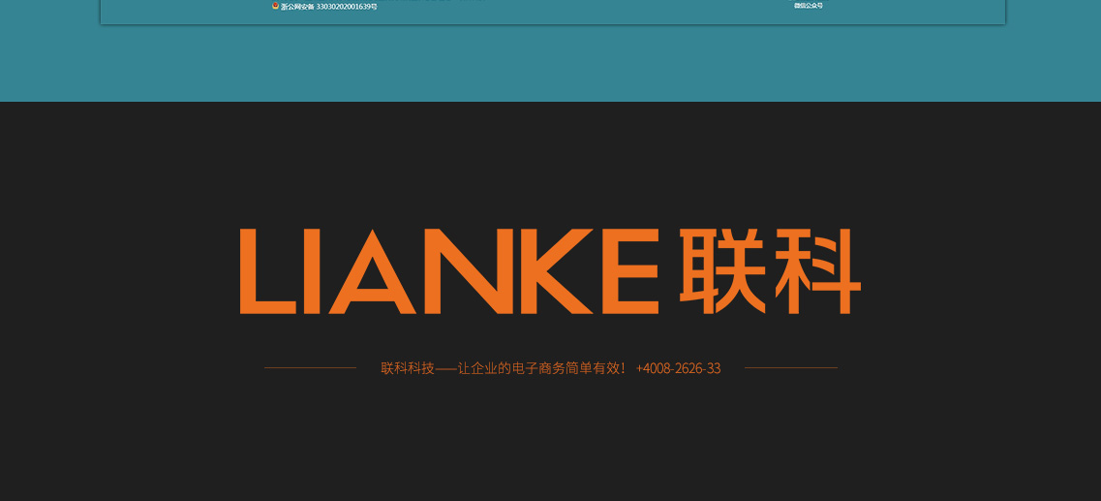Open the 浙公网安备 33030202001639号 registration link
The width and height of the screenshot is (1101, 501).
329,7
